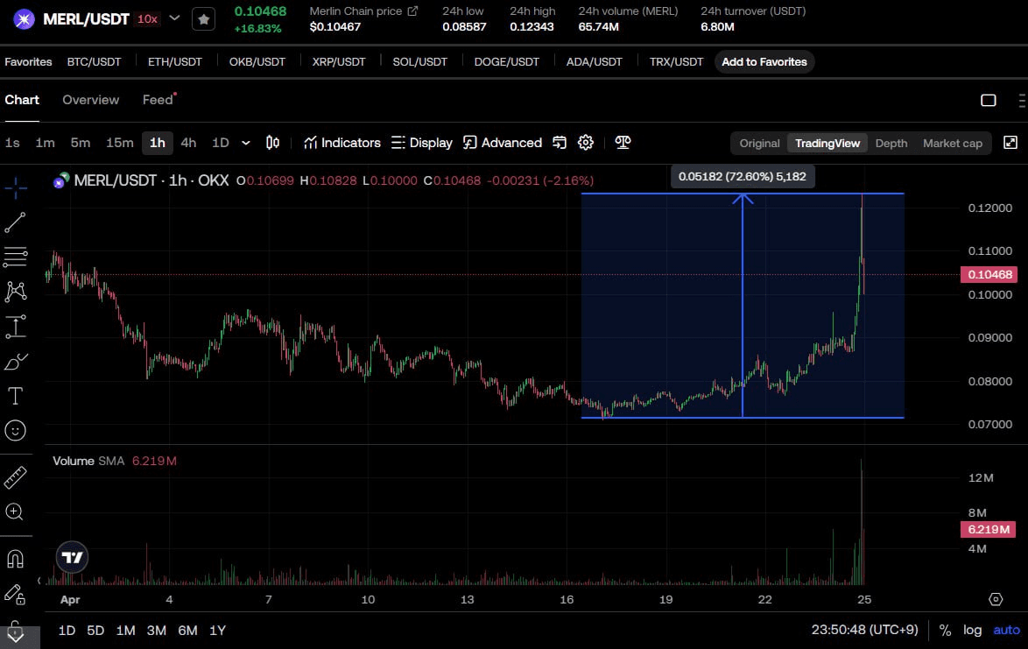
Task: Set chart range to 1M
Action: point(125,630)
